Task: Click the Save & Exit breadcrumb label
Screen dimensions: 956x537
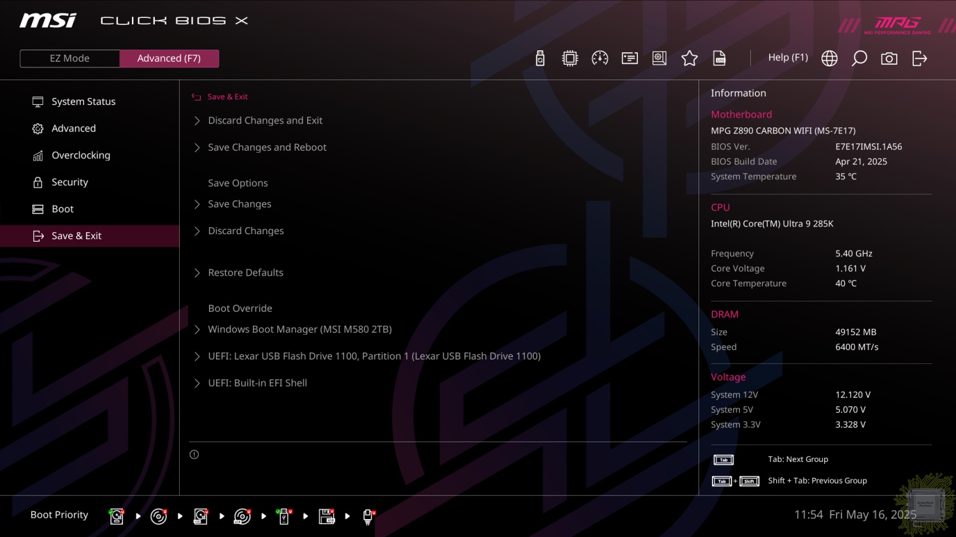Action: point(228,97)
